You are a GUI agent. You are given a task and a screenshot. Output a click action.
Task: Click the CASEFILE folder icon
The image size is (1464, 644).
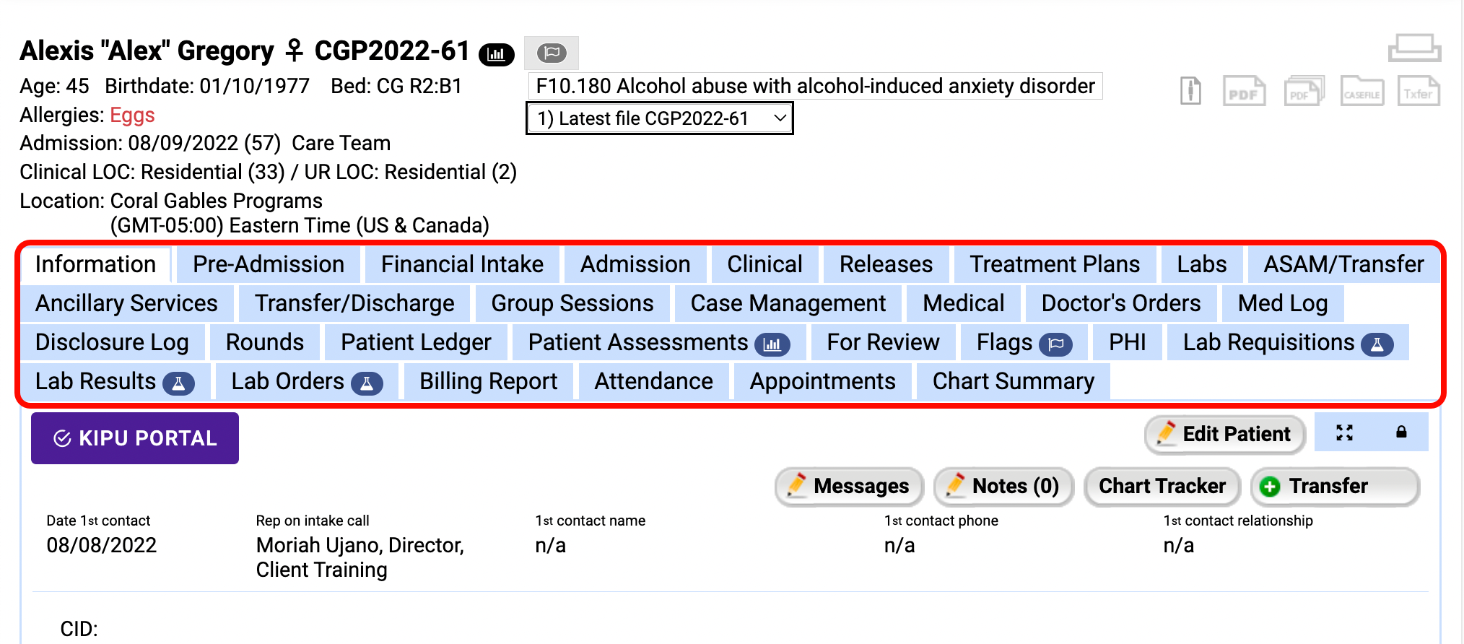coord(1361,91)
